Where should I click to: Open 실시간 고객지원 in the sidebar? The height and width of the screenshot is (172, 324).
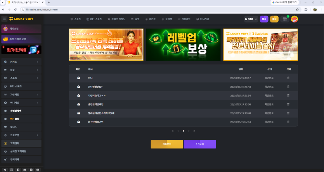click(21, 151)
